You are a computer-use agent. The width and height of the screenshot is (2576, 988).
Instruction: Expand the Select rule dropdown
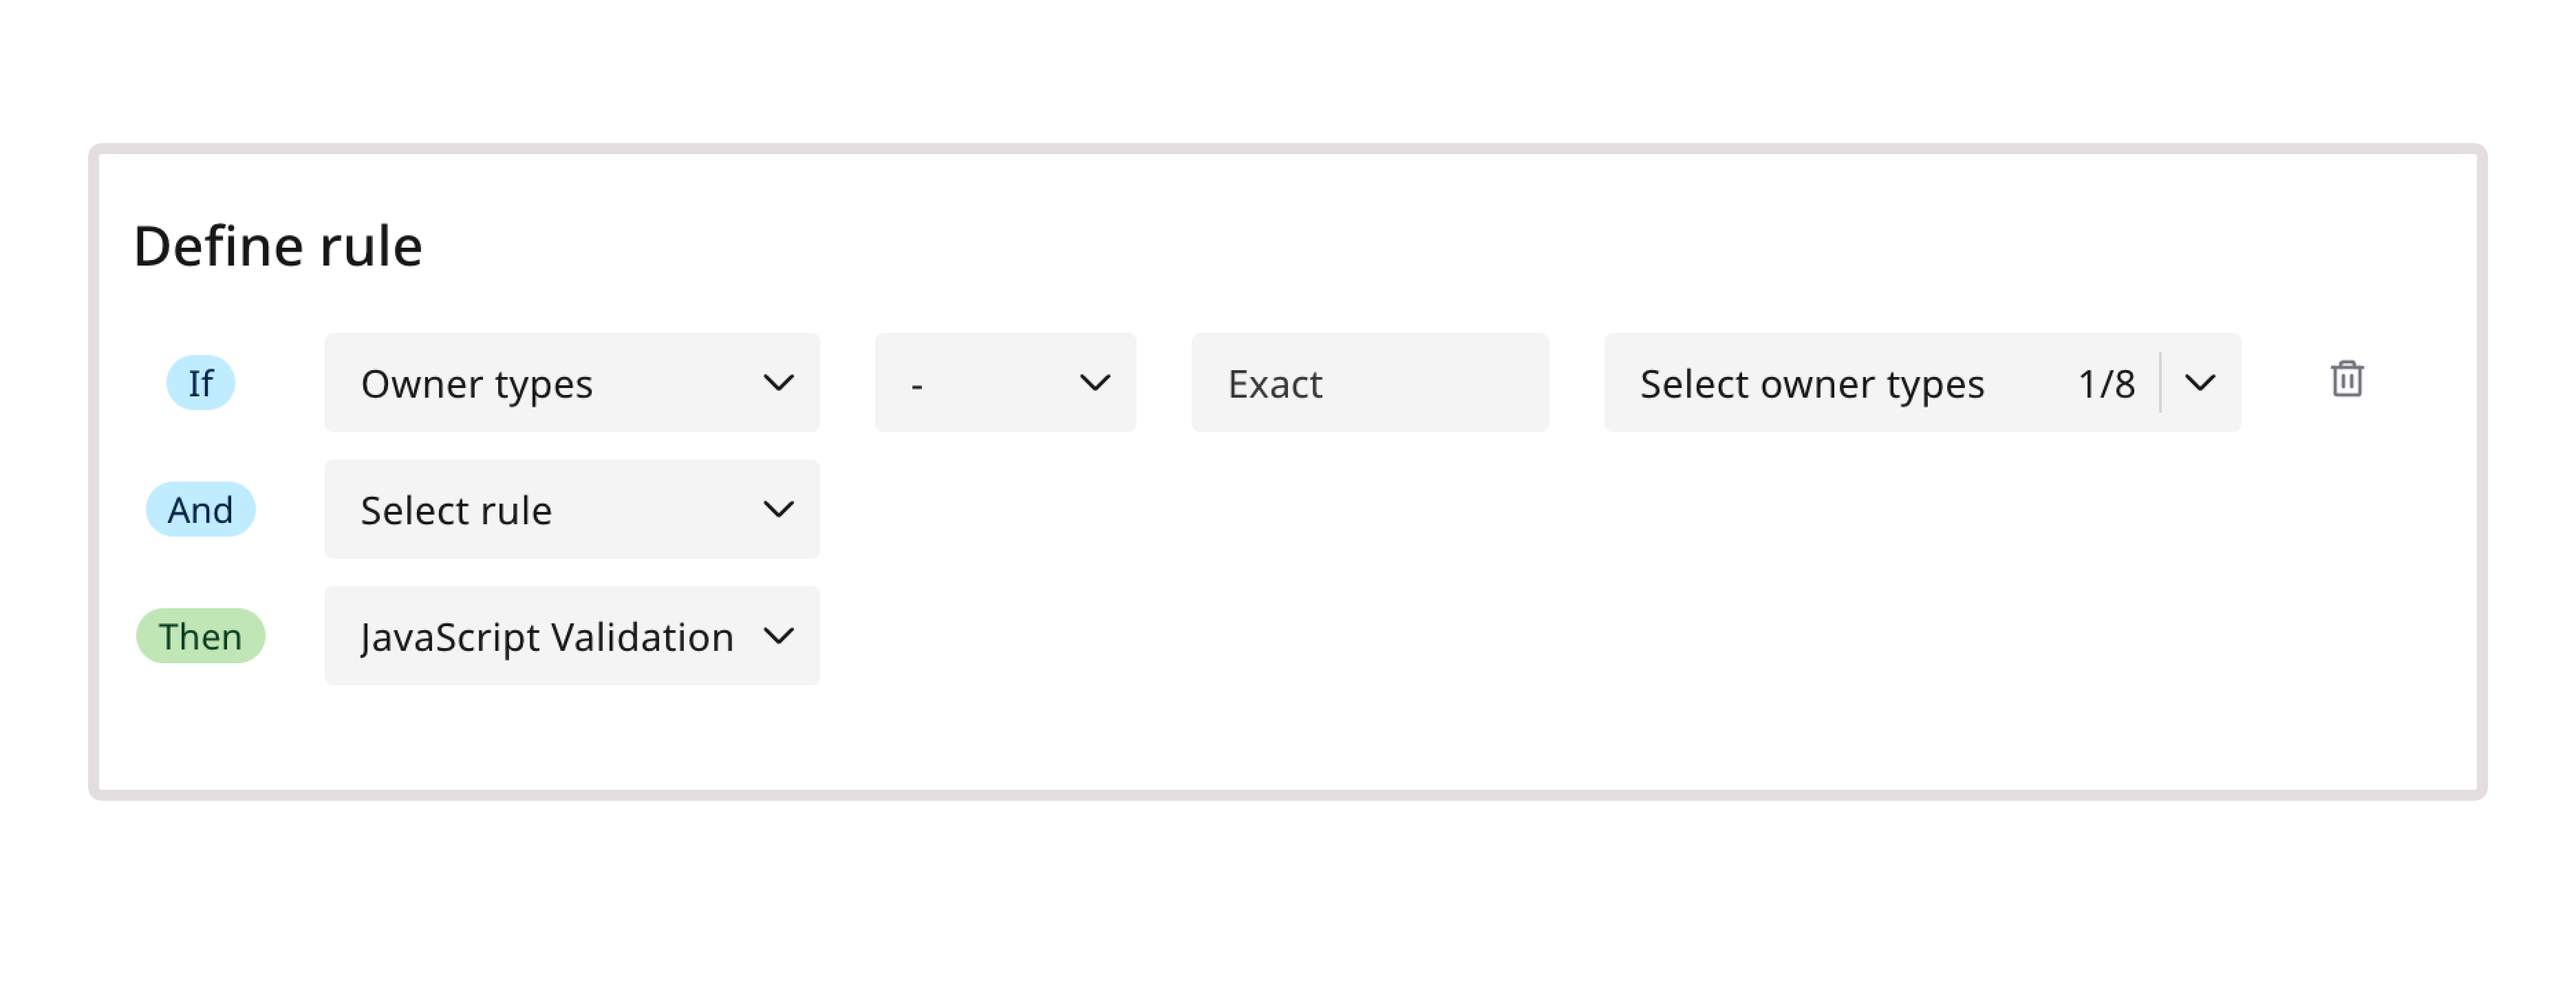click(570, 509)
